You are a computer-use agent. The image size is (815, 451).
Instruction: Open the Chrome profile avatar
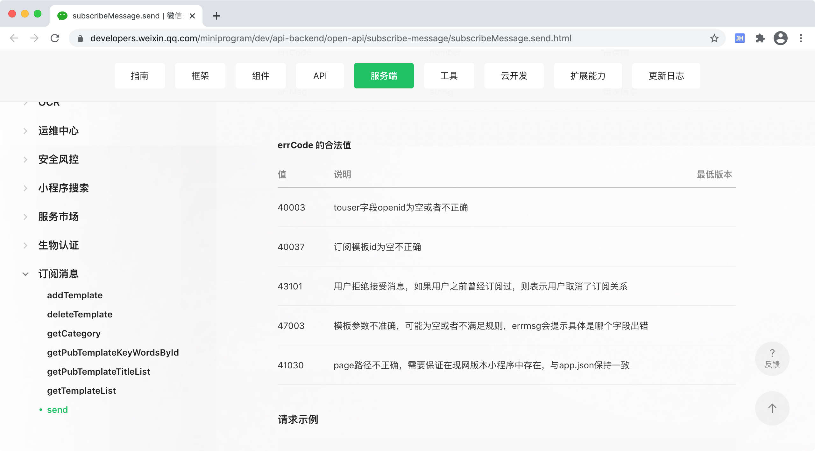point(780,38)
